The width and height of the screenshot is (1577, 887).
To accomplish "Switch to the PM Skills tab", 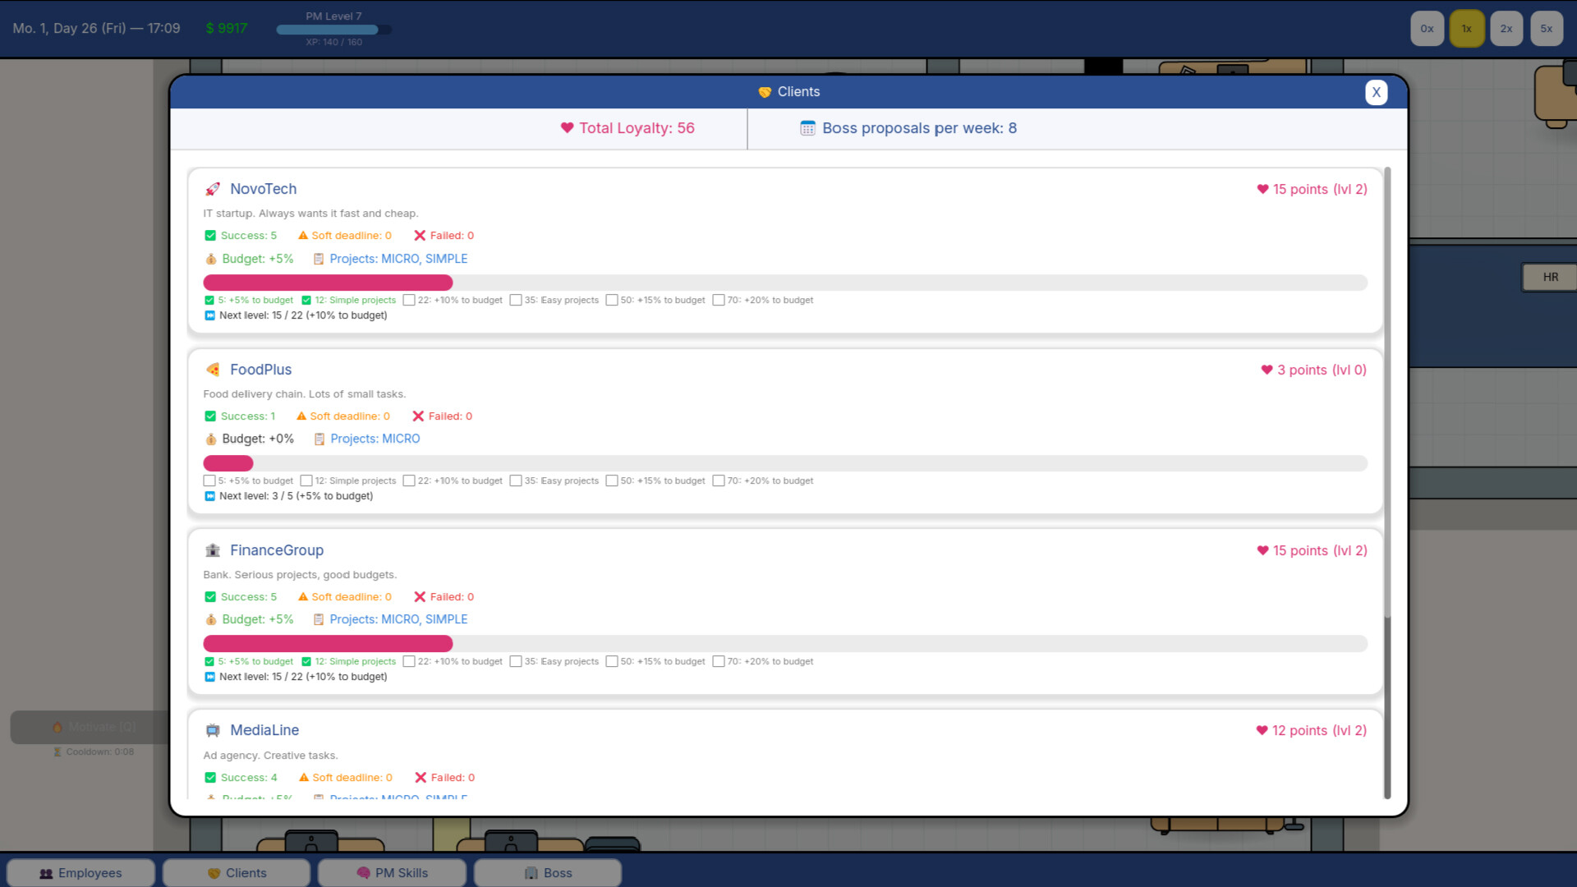I will (x=392, y=872).
